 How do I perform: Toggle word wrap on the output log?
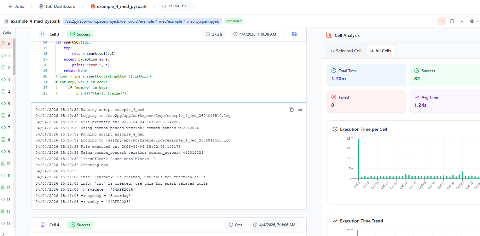pyautogui.click(x=300, y=109)
